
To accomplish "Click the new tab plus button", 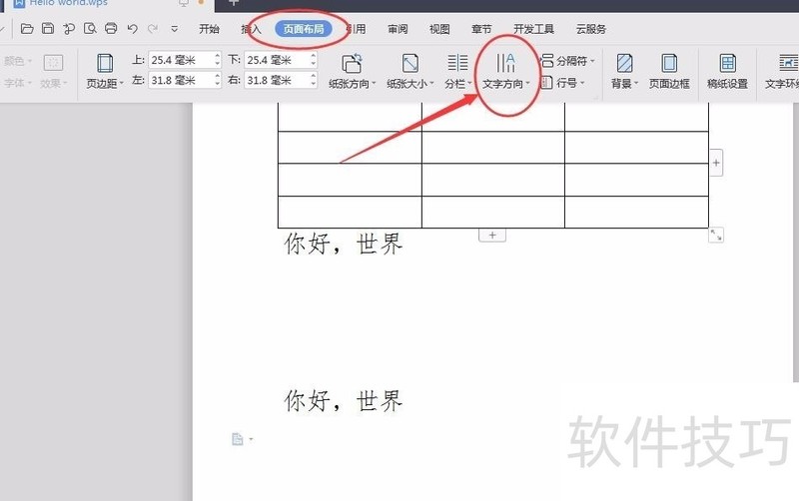I will coord(234,3).
